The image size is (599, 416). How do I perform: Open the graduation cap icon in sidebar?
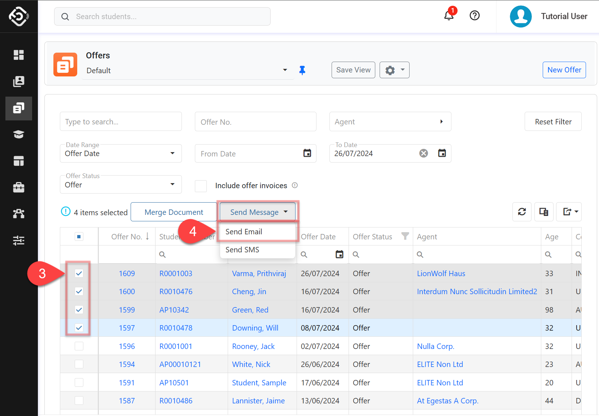point(19,134)
